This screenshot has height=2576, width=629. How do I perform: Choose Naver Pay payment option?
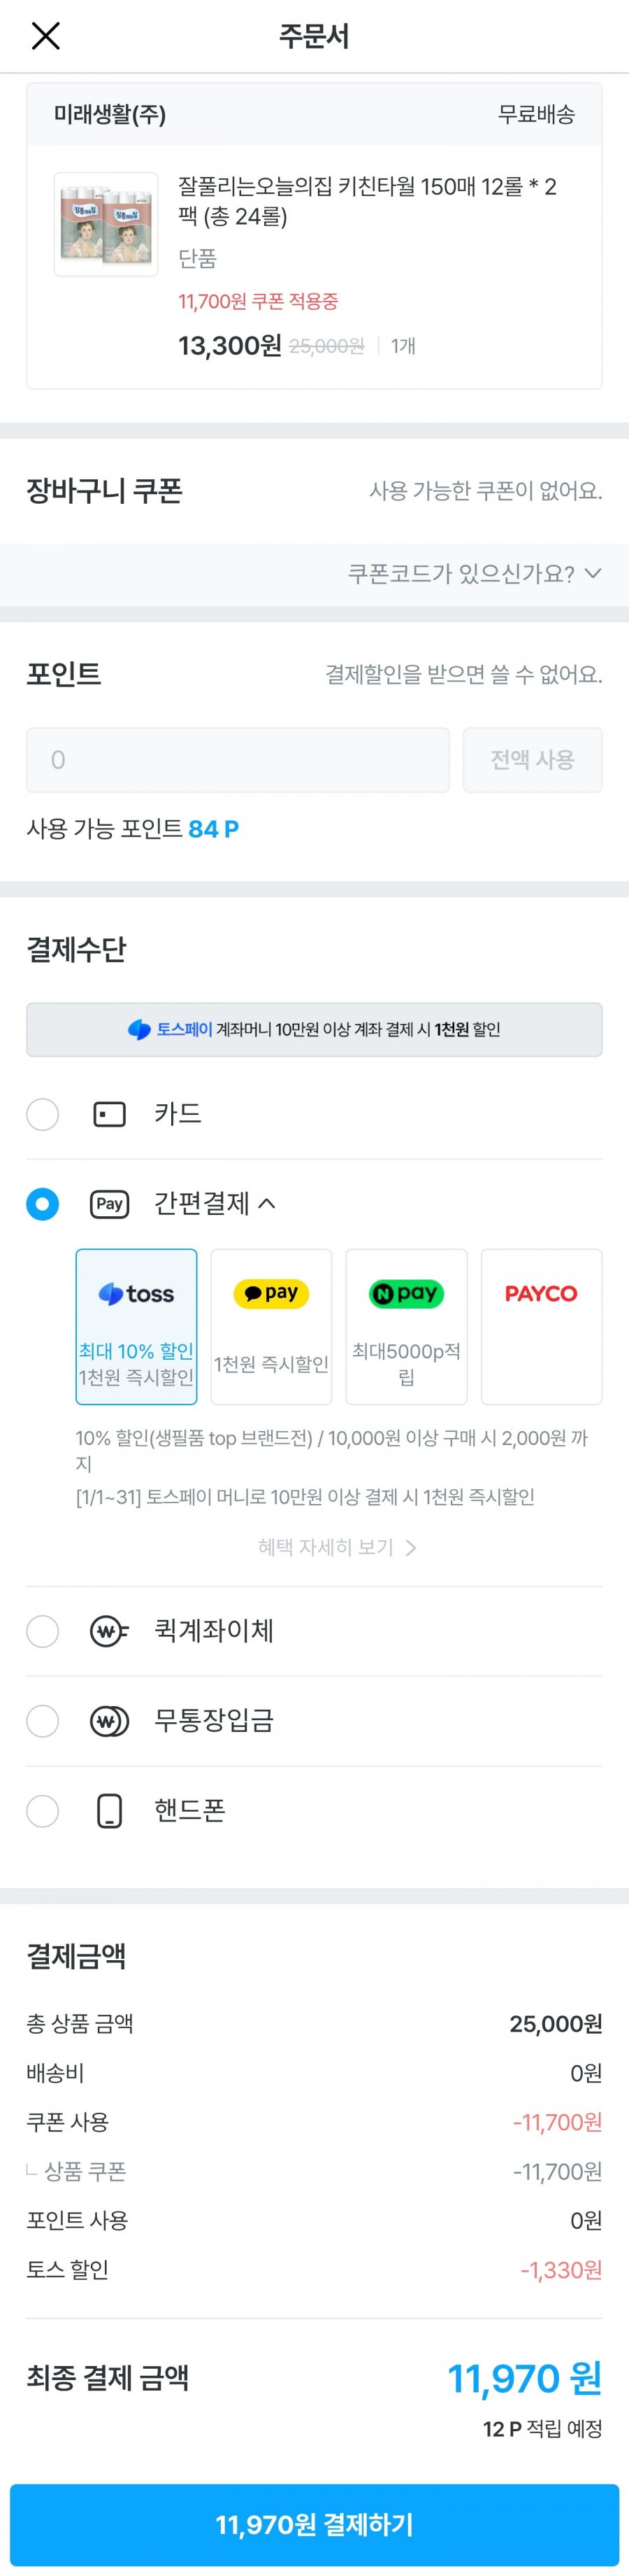pyautogui.click(x=406, y=1326)
